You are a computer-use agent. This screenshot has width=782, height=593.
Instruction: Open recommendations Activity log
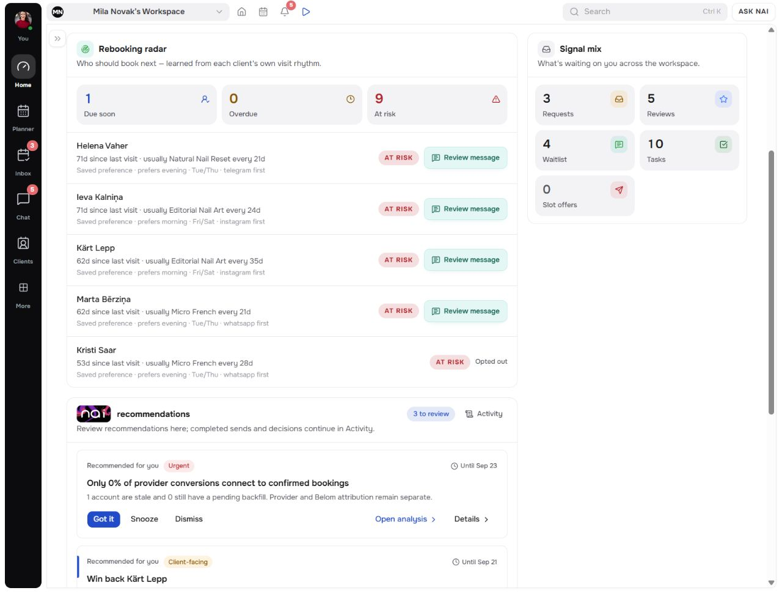[x=484, y=414]
